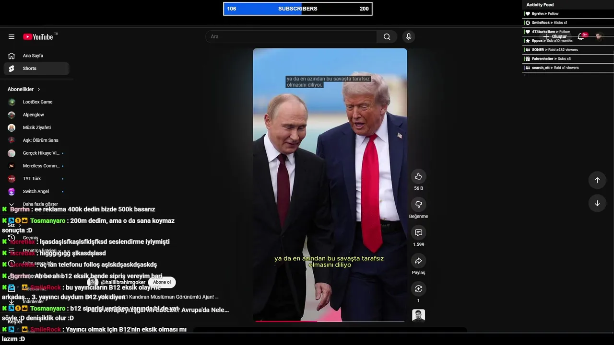Open the @halilibrahimgoker channel name
Screen dimensions: 614x345
point(123,282)
